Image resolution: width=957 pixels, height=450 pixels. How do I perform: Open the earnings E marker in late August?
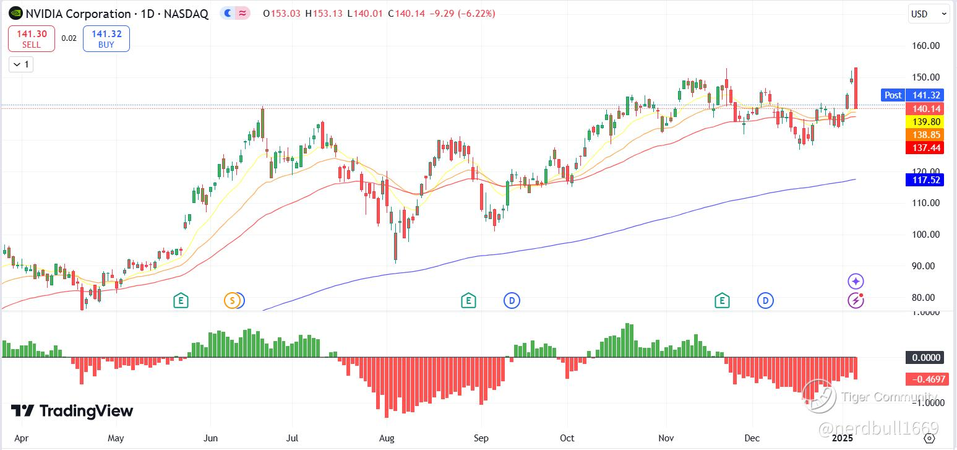pos(468,301)
